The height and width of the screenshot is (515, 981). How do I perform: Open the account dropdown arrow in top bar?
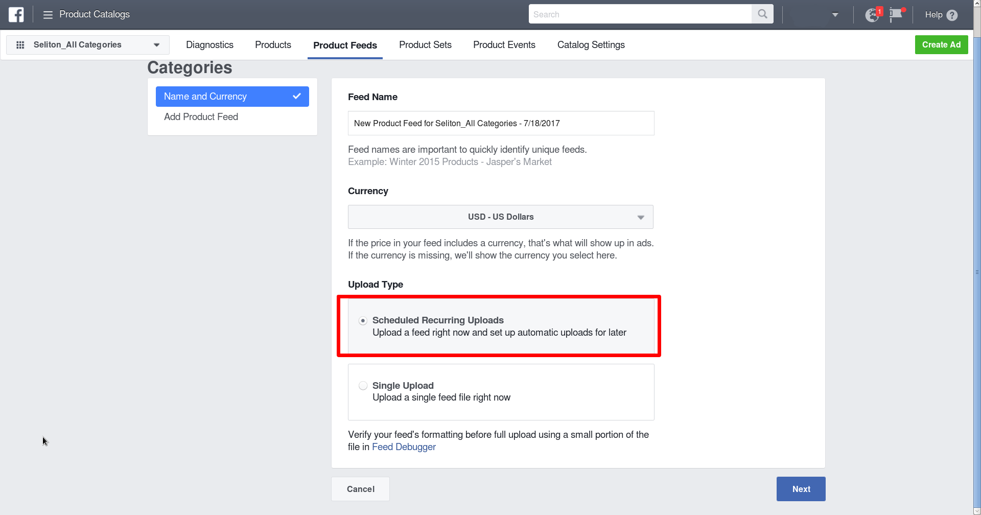pos(835,14)
